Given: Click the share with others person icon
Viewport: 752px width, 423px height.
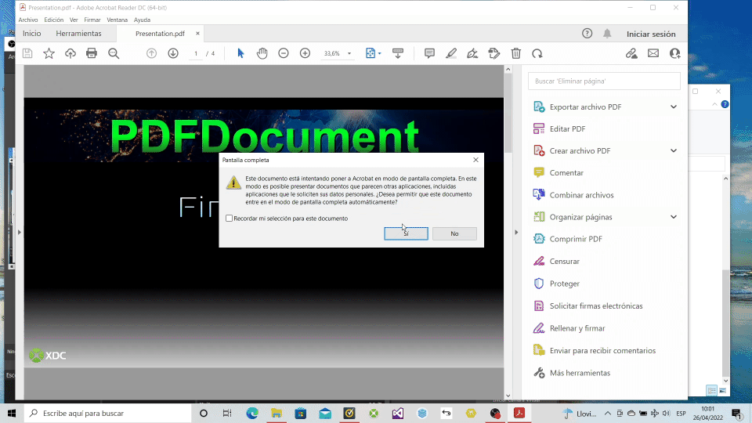Looking at the screenshot, I should point(674,53).
